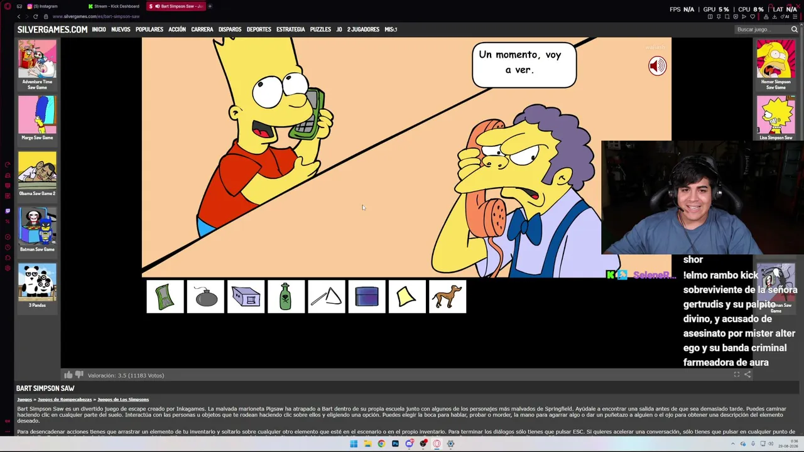This screenshot has height=452, width=804.
Task: Select the bomb inventory item
Action: point(205,296)
